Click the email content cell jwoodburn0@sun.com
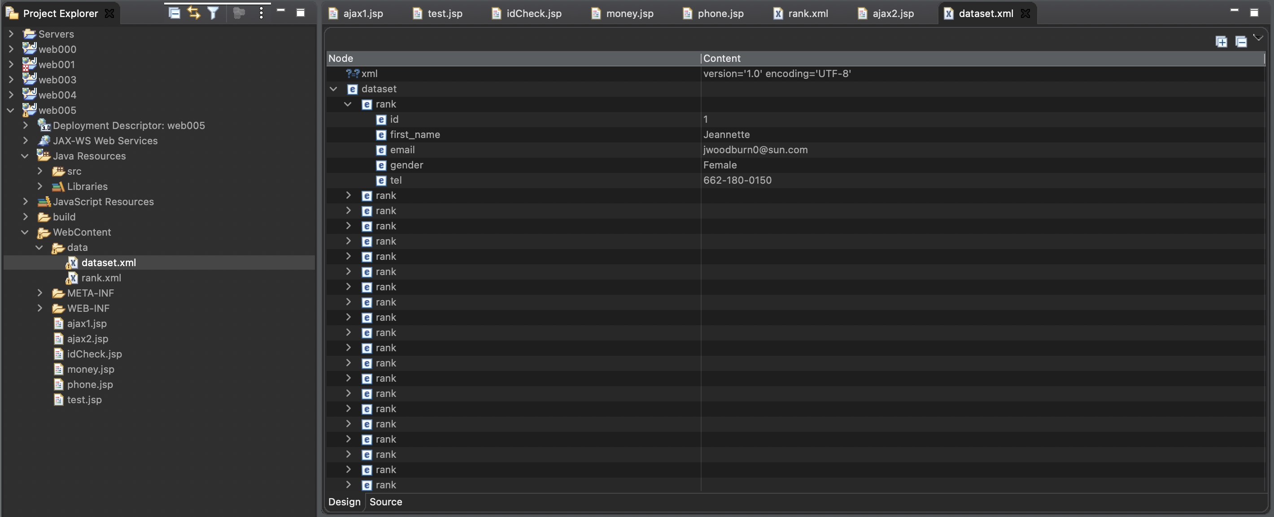 click(x=755, y=150)
